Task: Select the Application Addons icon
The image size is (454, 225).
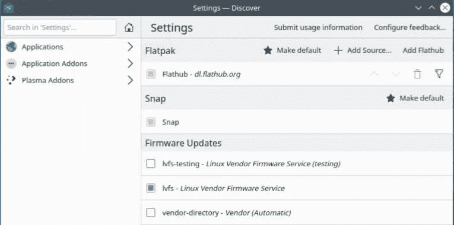Action: pos(11,64)
